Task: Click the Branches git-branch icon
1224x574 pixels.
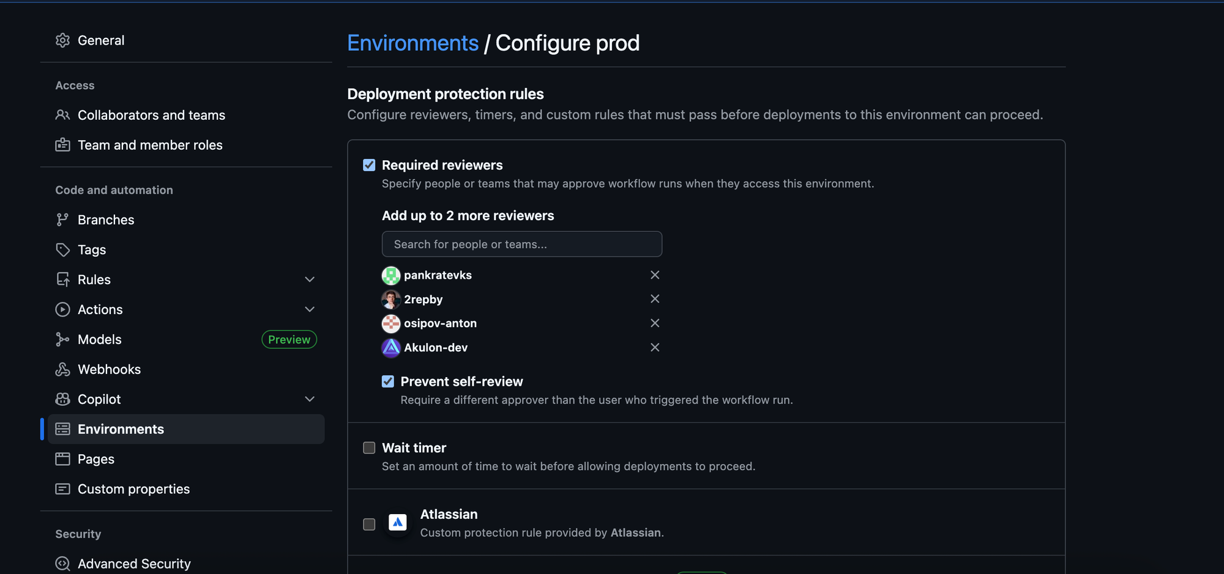Action: tap(62, 220)
